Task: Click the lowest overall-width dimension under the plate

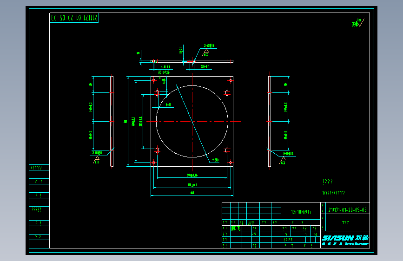Action: coord(192,193)
